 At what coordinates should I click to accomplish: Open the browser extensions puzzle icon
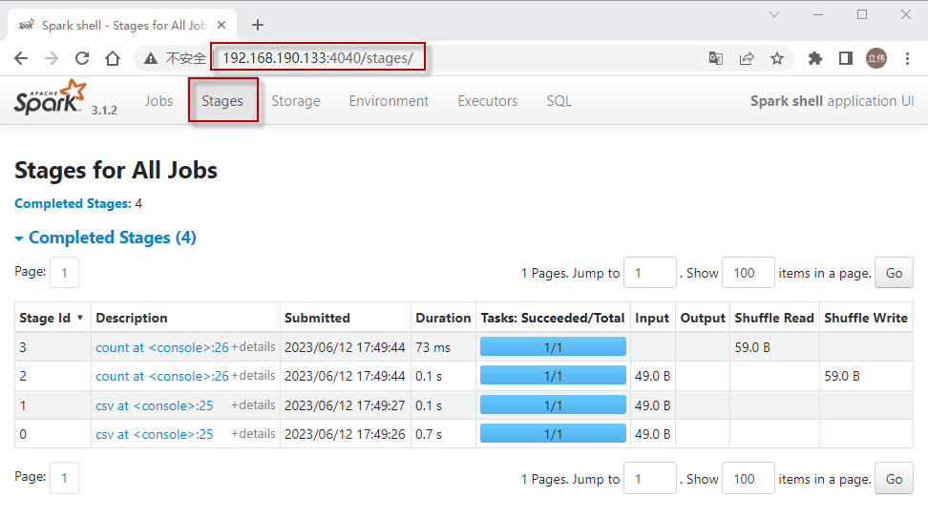click(814, 58)
